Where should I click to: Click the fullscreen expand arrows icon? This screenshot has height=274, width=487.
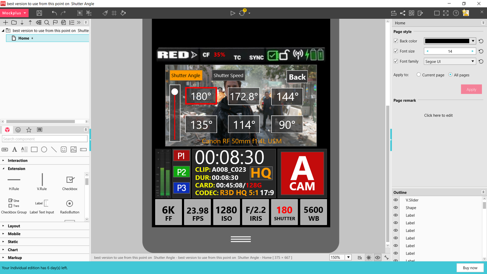click(446, 13)
